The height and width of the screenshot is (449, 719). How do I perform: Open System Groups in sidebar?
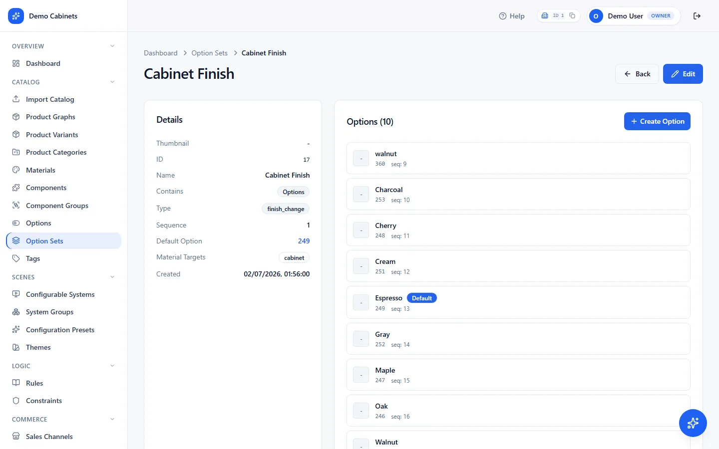coord(63,312)
